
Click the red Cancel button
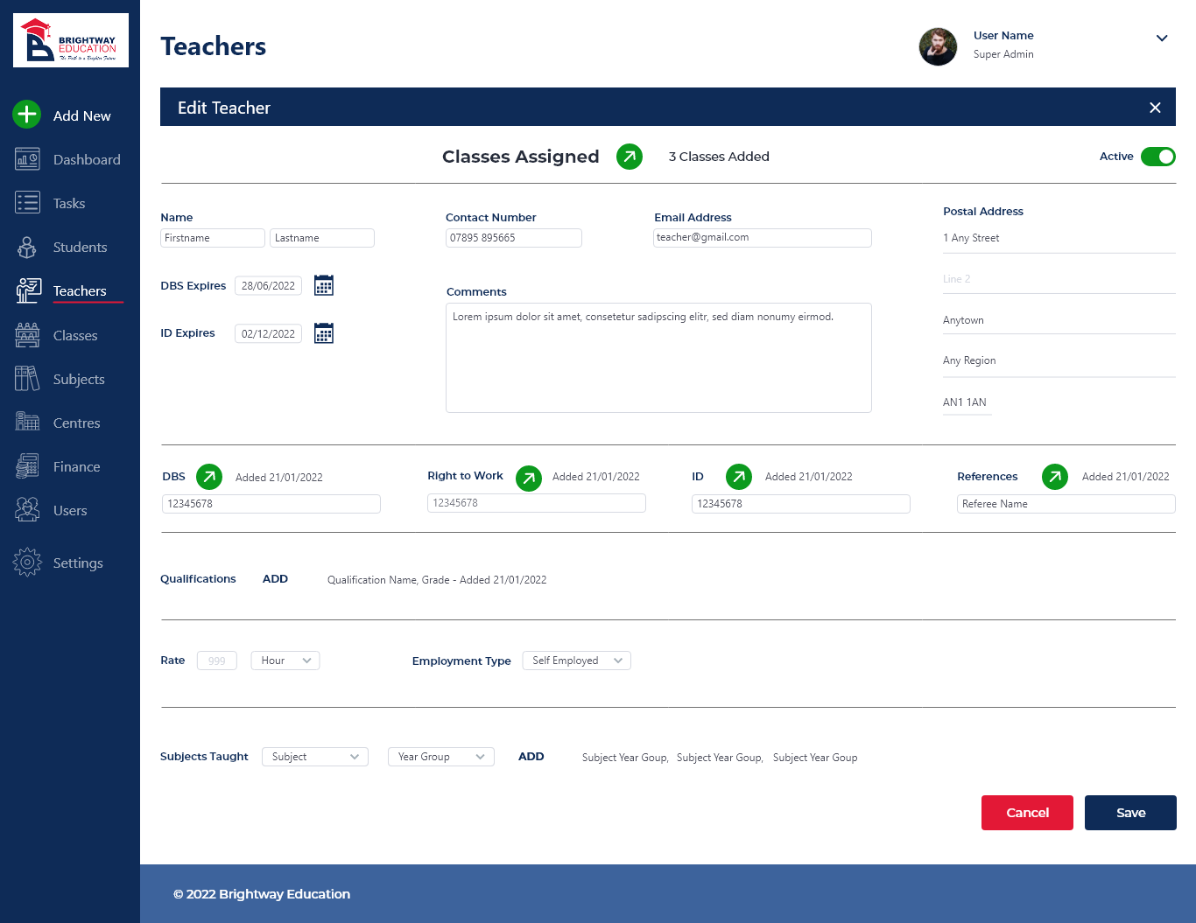coord(1027,813)
